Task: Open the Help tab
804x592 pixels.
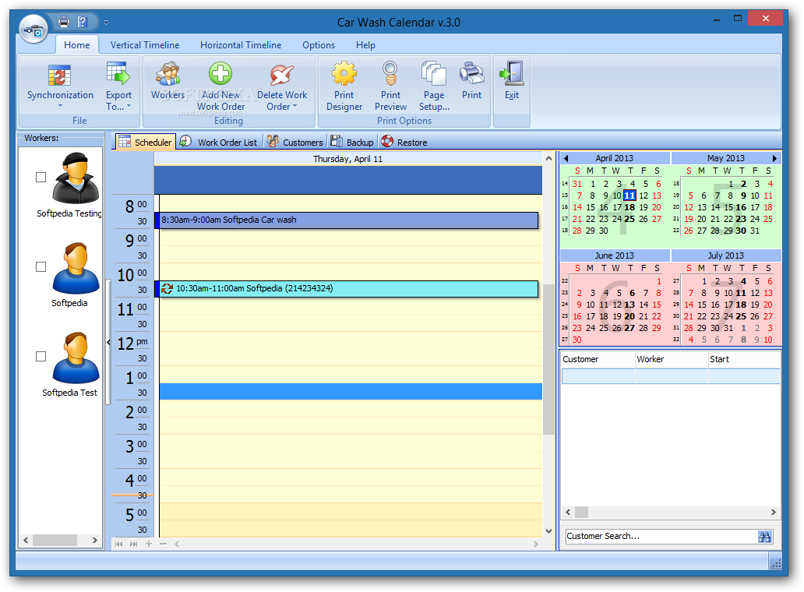Action: coord(365,44)
